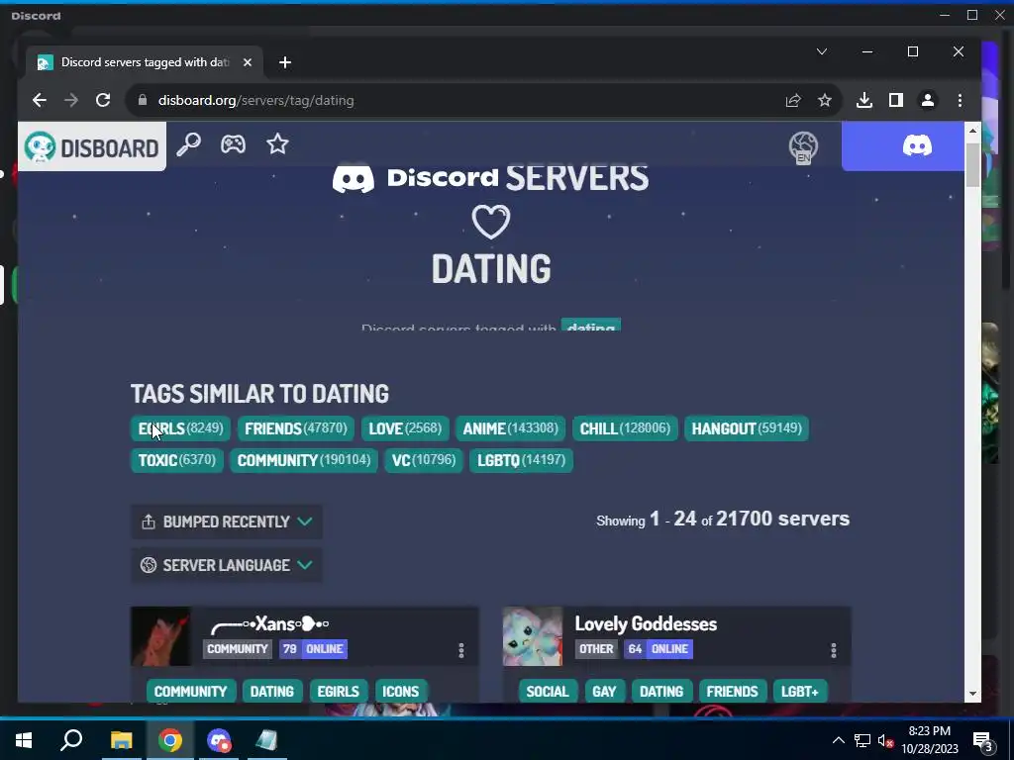Screen dimensions: 1014x760
Task: Select the COMMUNITY (190104) similar tag
Action: pos(303,460)
